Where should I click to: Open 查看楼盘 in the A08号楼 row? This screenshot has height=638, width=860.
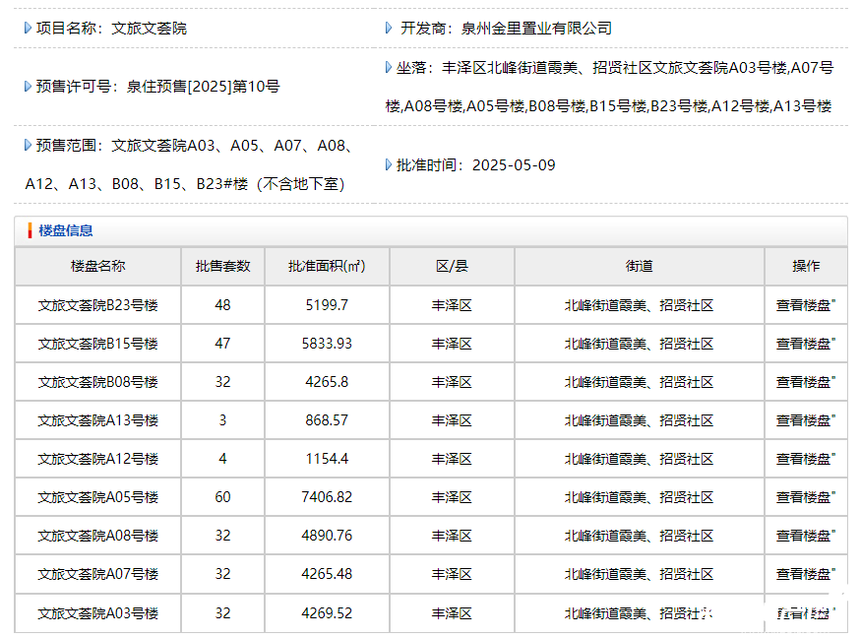pyautogui.click(x=805, y=536)
